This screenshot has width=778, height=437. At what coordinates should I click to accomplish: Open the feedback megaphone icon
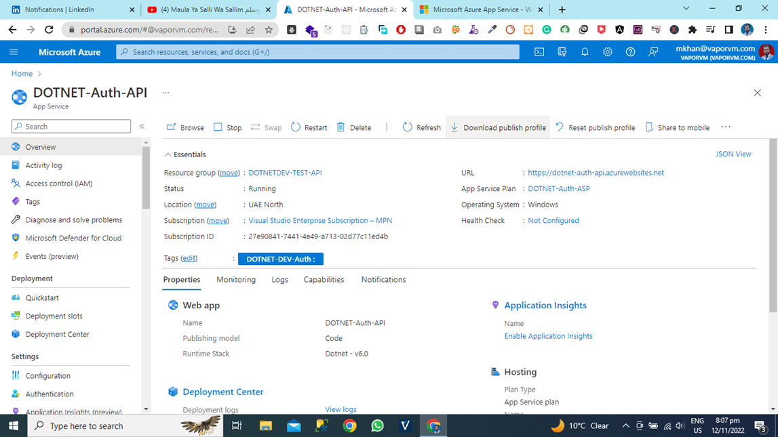click(653, 51)
